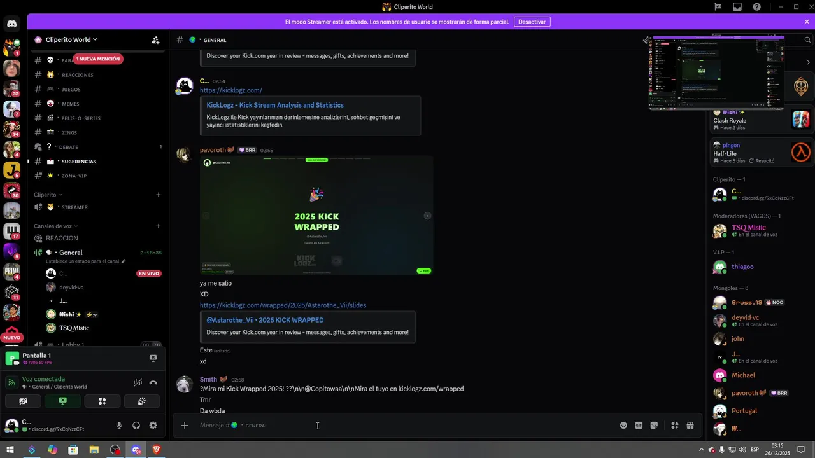Deafen with the headphones icon
Image resolution: width=815 pixels, height=458 pixels.
coord(136,426)
